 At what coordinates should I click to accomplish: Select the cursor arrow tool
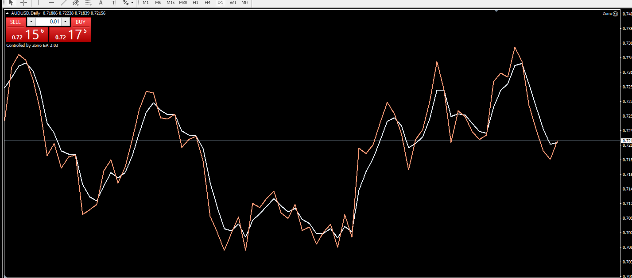11,3
